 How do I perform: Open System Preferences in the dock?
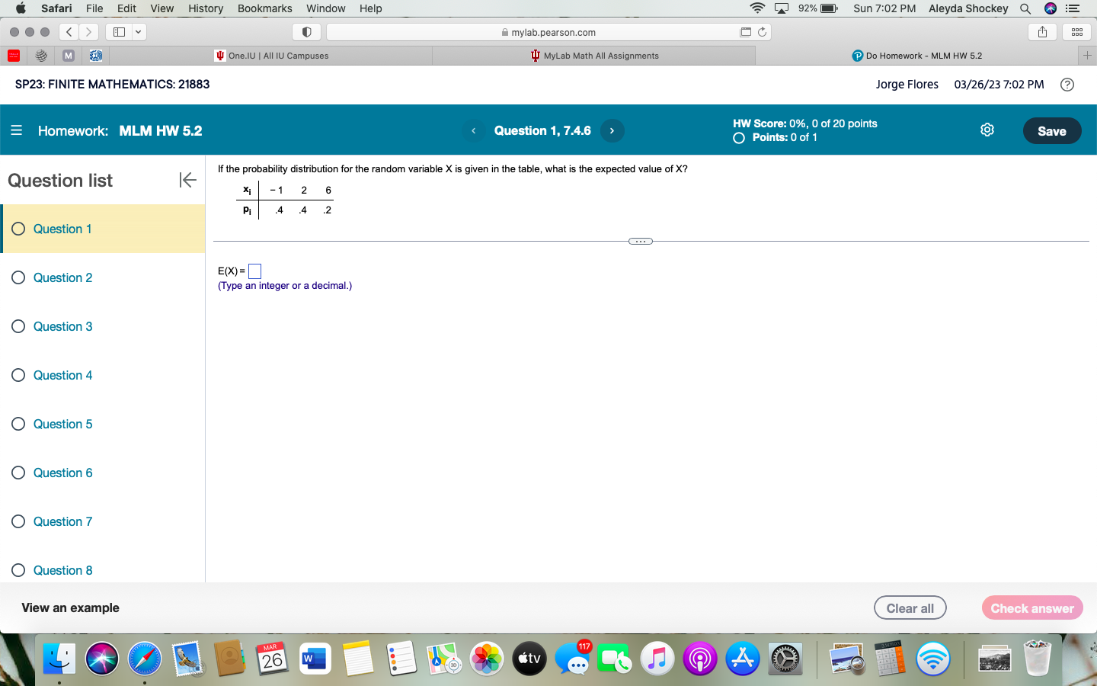(x=785, y=658)
